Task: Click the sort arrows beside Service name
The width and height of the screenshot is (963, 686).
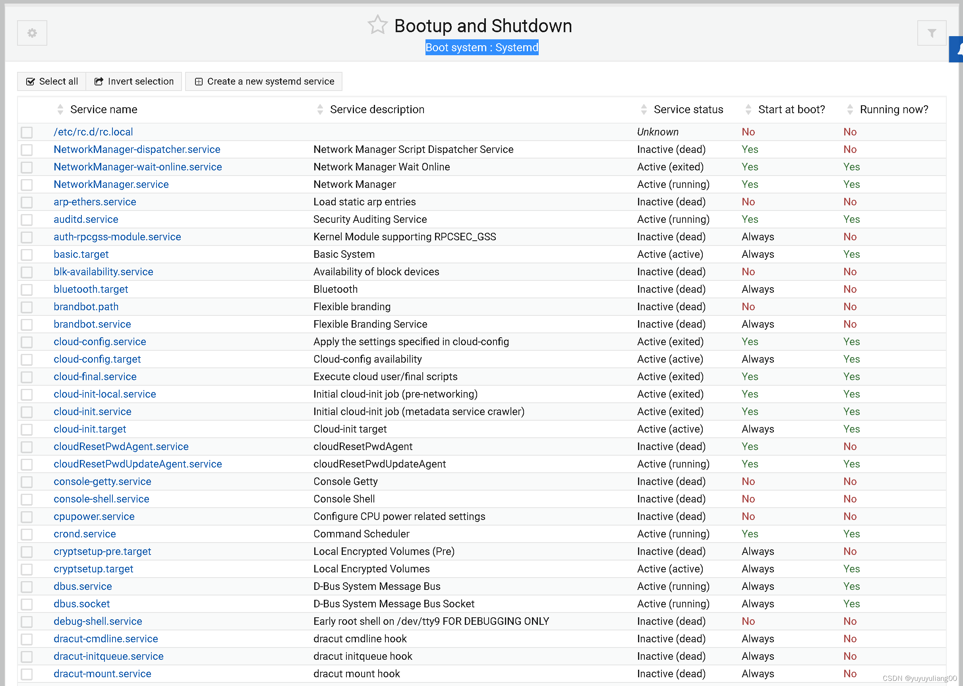Action: click(60, 109)
